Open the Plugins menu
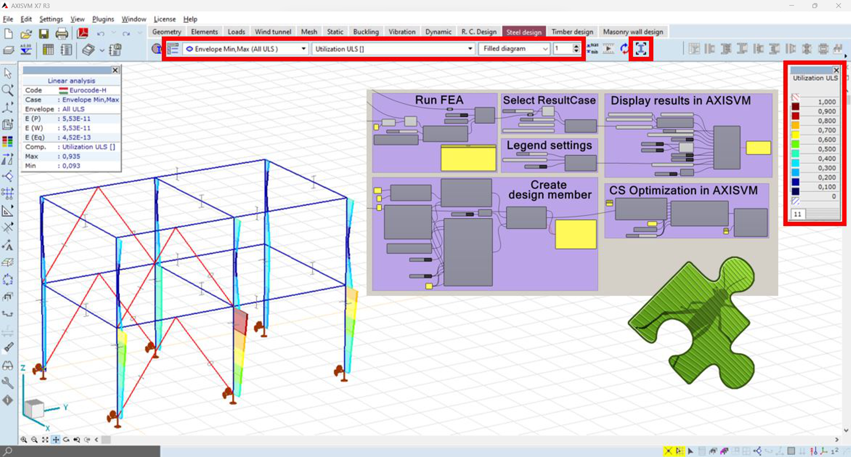Viewport: 851px width, 457px height. click(103, 19)
